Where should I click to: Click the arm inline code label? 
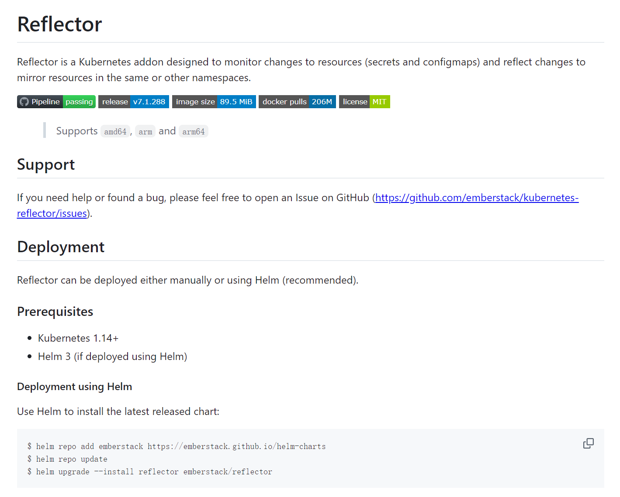pos(145,131)
